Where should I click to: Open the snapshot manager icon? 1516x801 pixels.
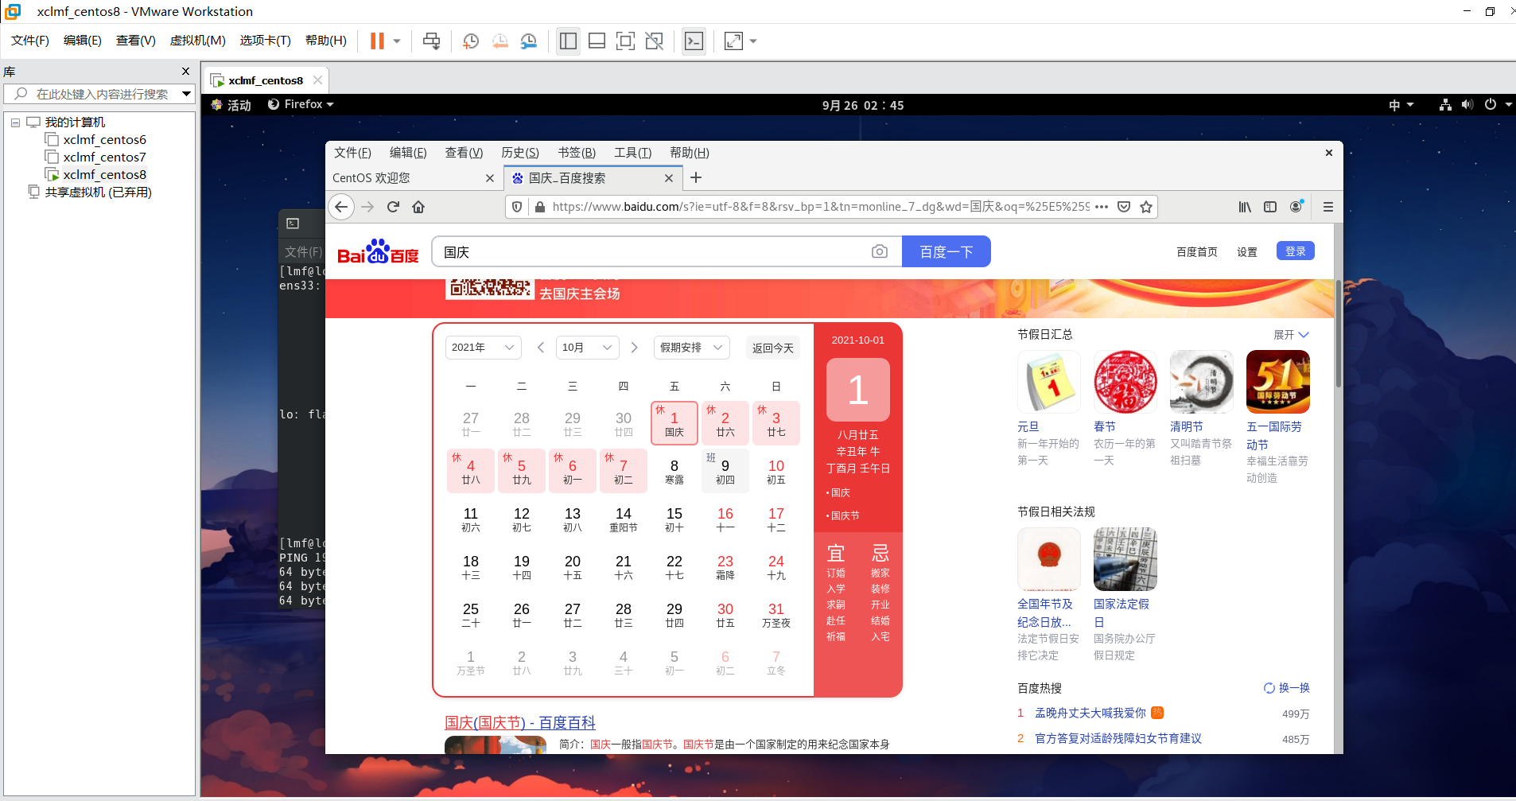(528, 41)
